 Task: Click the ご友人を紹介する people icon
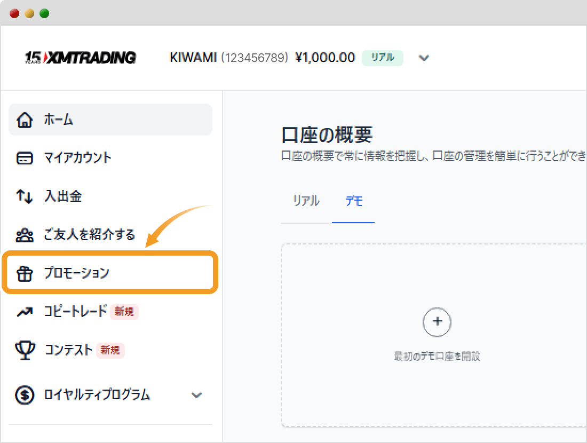[x=25, y=235]
